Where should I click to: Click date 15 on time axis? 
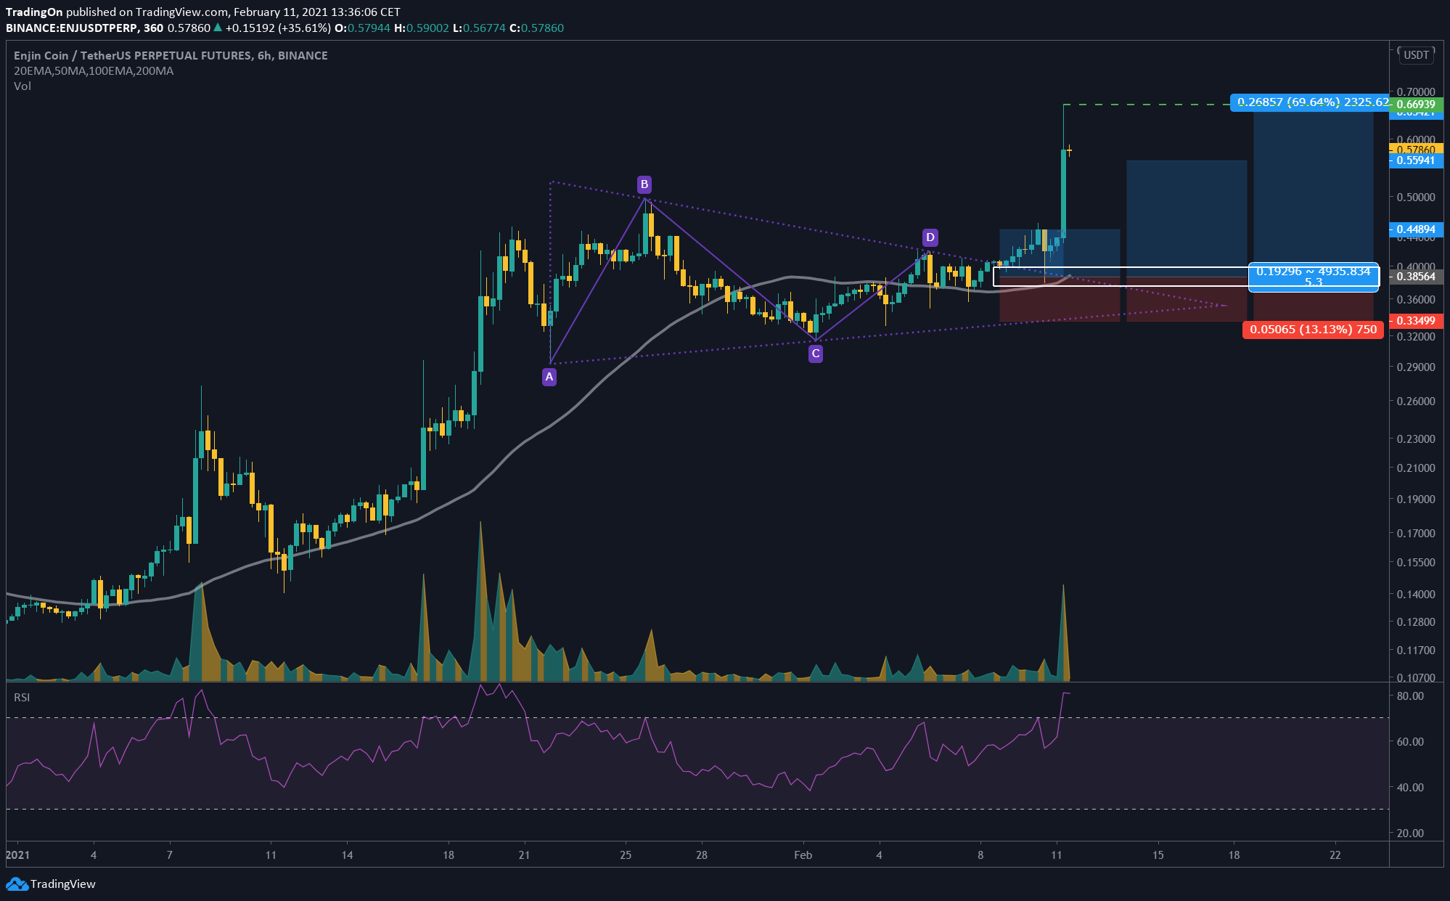tap(1158, 855)
